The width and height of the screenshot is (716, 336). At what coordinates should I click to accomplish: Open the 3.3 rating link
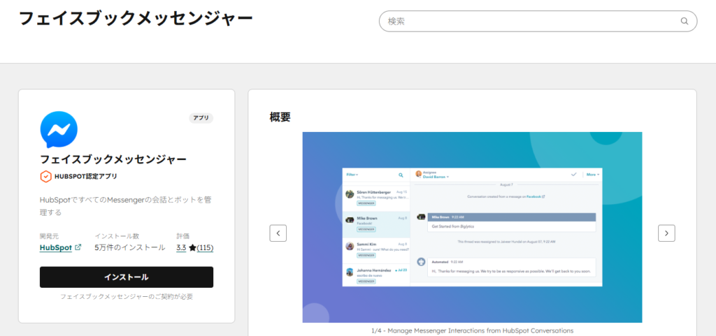[181, 247]
